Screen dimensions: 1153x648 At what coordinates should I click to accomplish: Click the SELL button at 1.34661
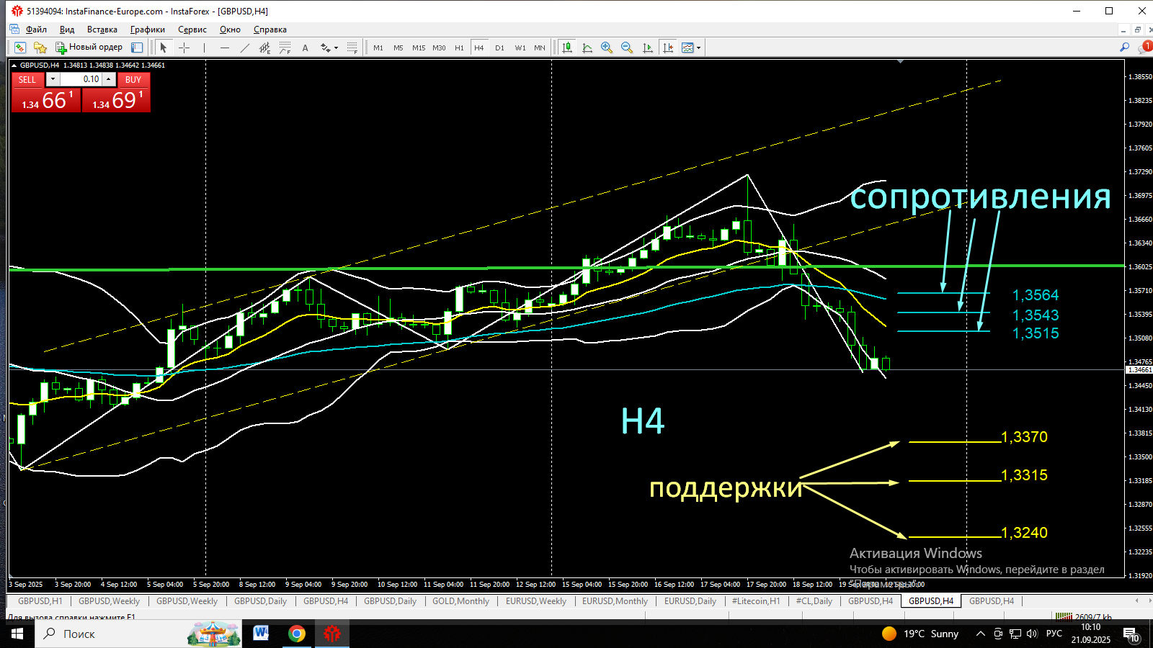point(45,100)
